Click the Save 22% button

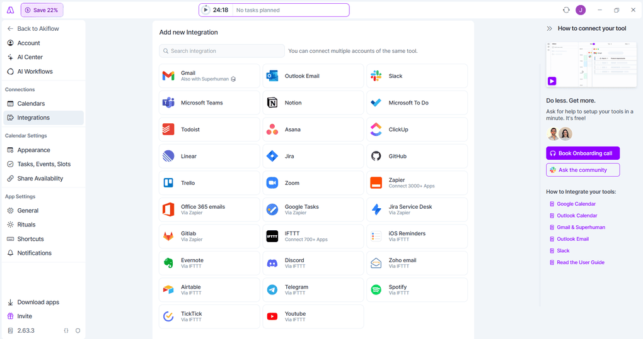pos(42,10)
